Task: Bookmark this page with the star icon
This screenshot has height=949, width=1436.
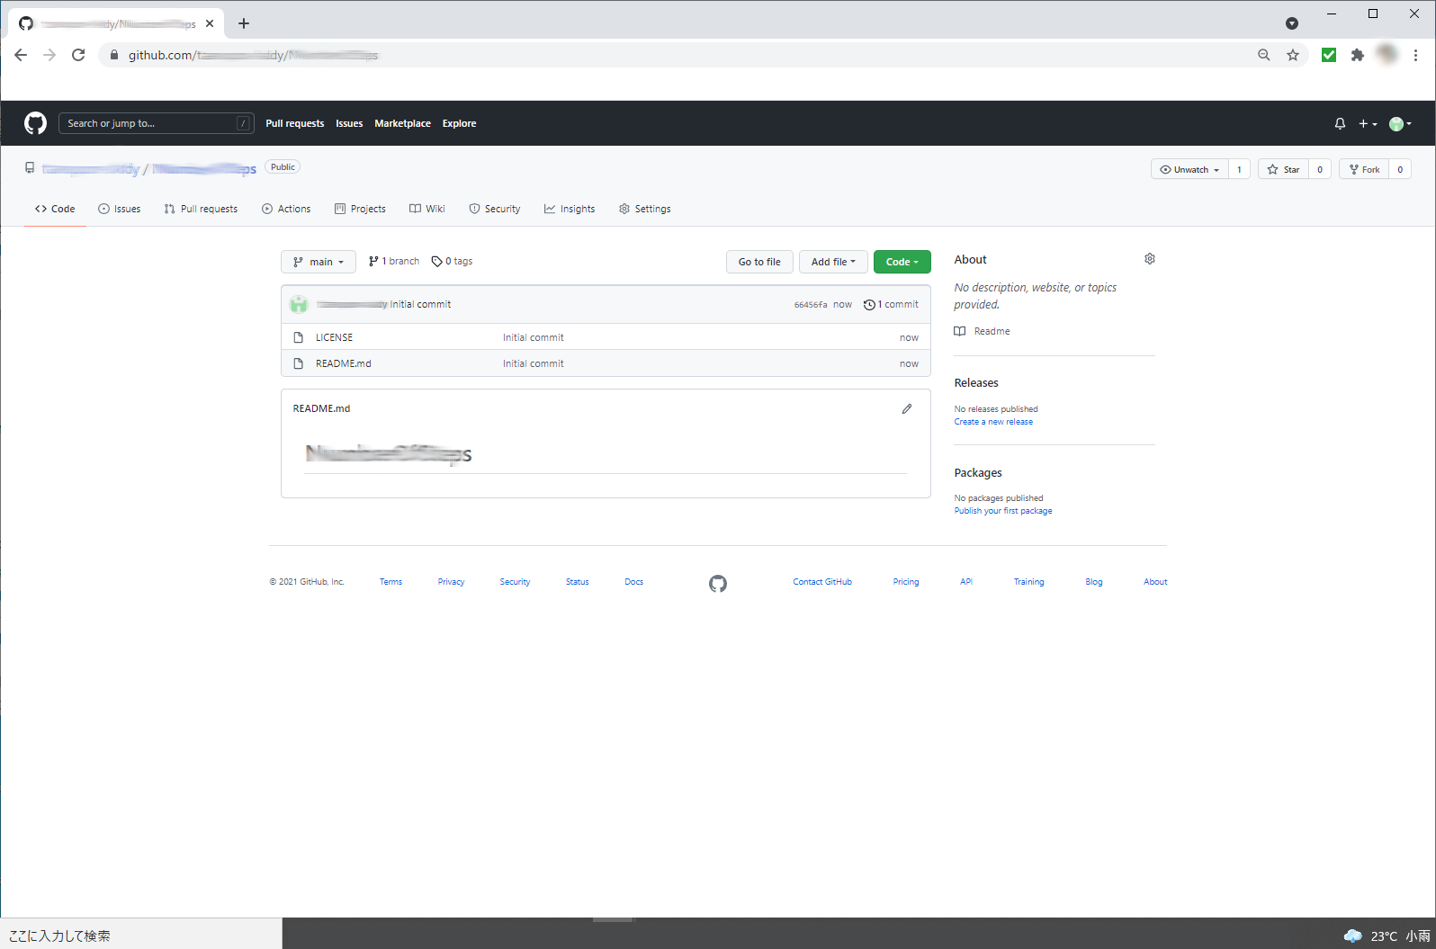Action: [x=1292, y=55]
